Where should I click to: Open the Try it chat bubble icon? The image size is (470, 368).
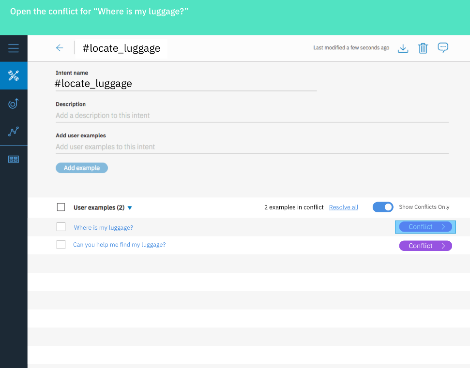point(443,47)
